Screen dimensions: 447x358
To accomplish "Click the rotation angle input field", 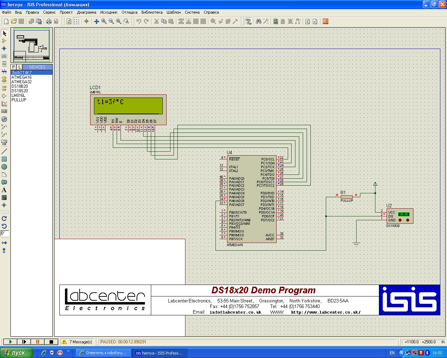I will pyautogui.click(x=5, y=233).
